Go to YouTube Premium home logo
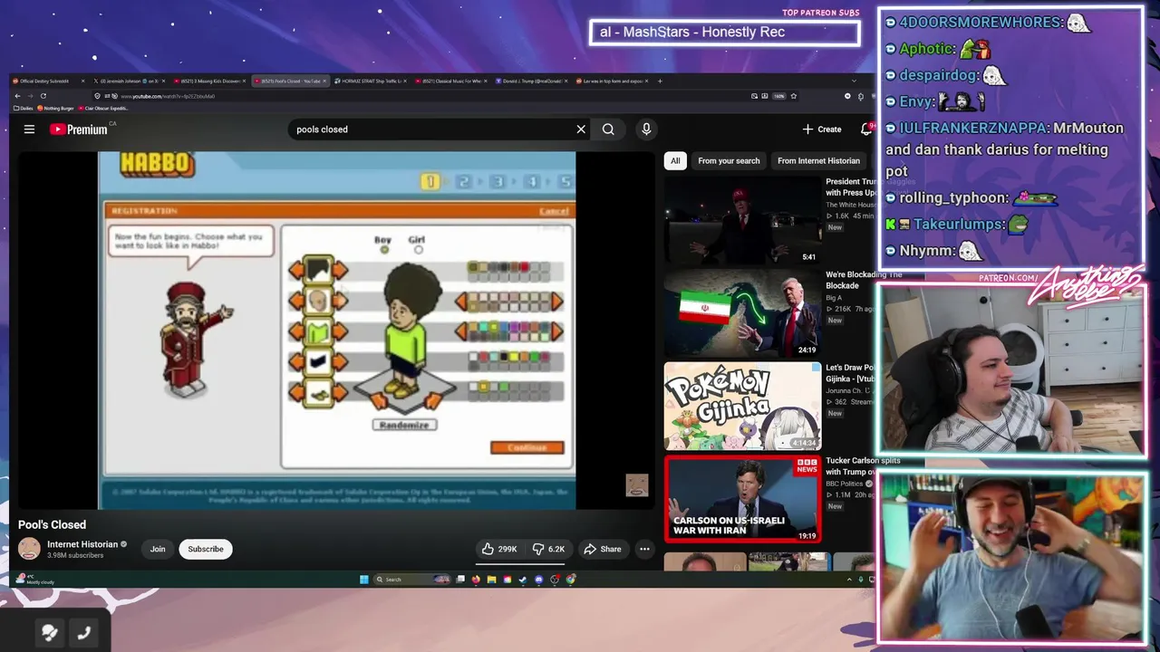The height and width of the screenshot is (652, 1160). tap(79, 129)
